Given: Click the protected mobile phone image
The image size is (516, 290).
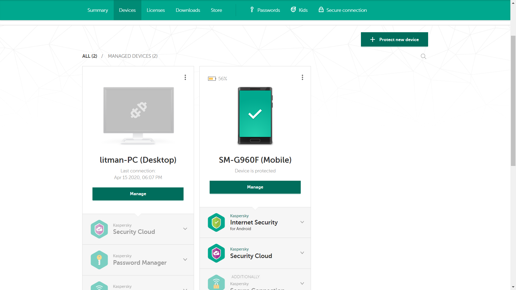Looking at the screenshot, I should [x=255, y=115].
